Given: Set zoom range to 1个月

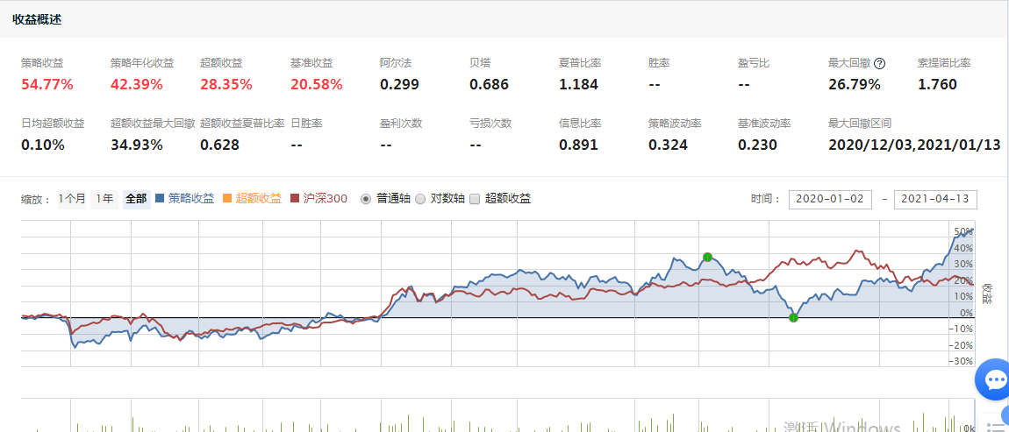Looking at the screenshot, I should (72, 199).
